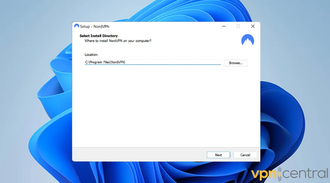Open the Browse... folder picker

(236, 63)
